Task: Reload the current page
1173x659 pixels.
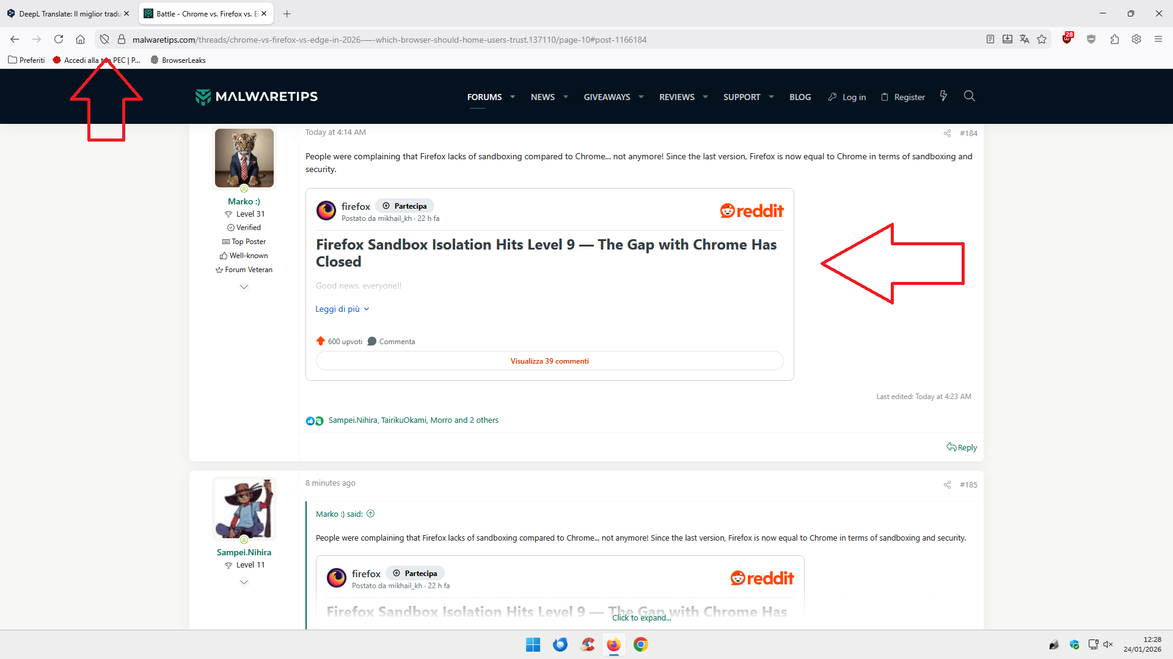Action: [59, 40]
